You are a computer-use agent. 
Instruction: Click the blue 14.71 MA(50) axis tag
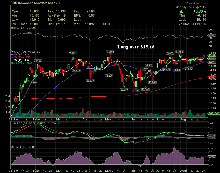(212, 62)
